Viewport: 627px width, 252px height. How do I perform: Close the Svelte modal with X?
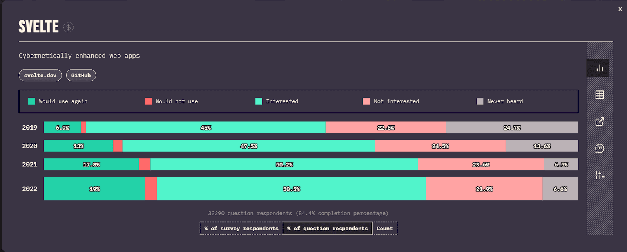(x=620, y=9)
